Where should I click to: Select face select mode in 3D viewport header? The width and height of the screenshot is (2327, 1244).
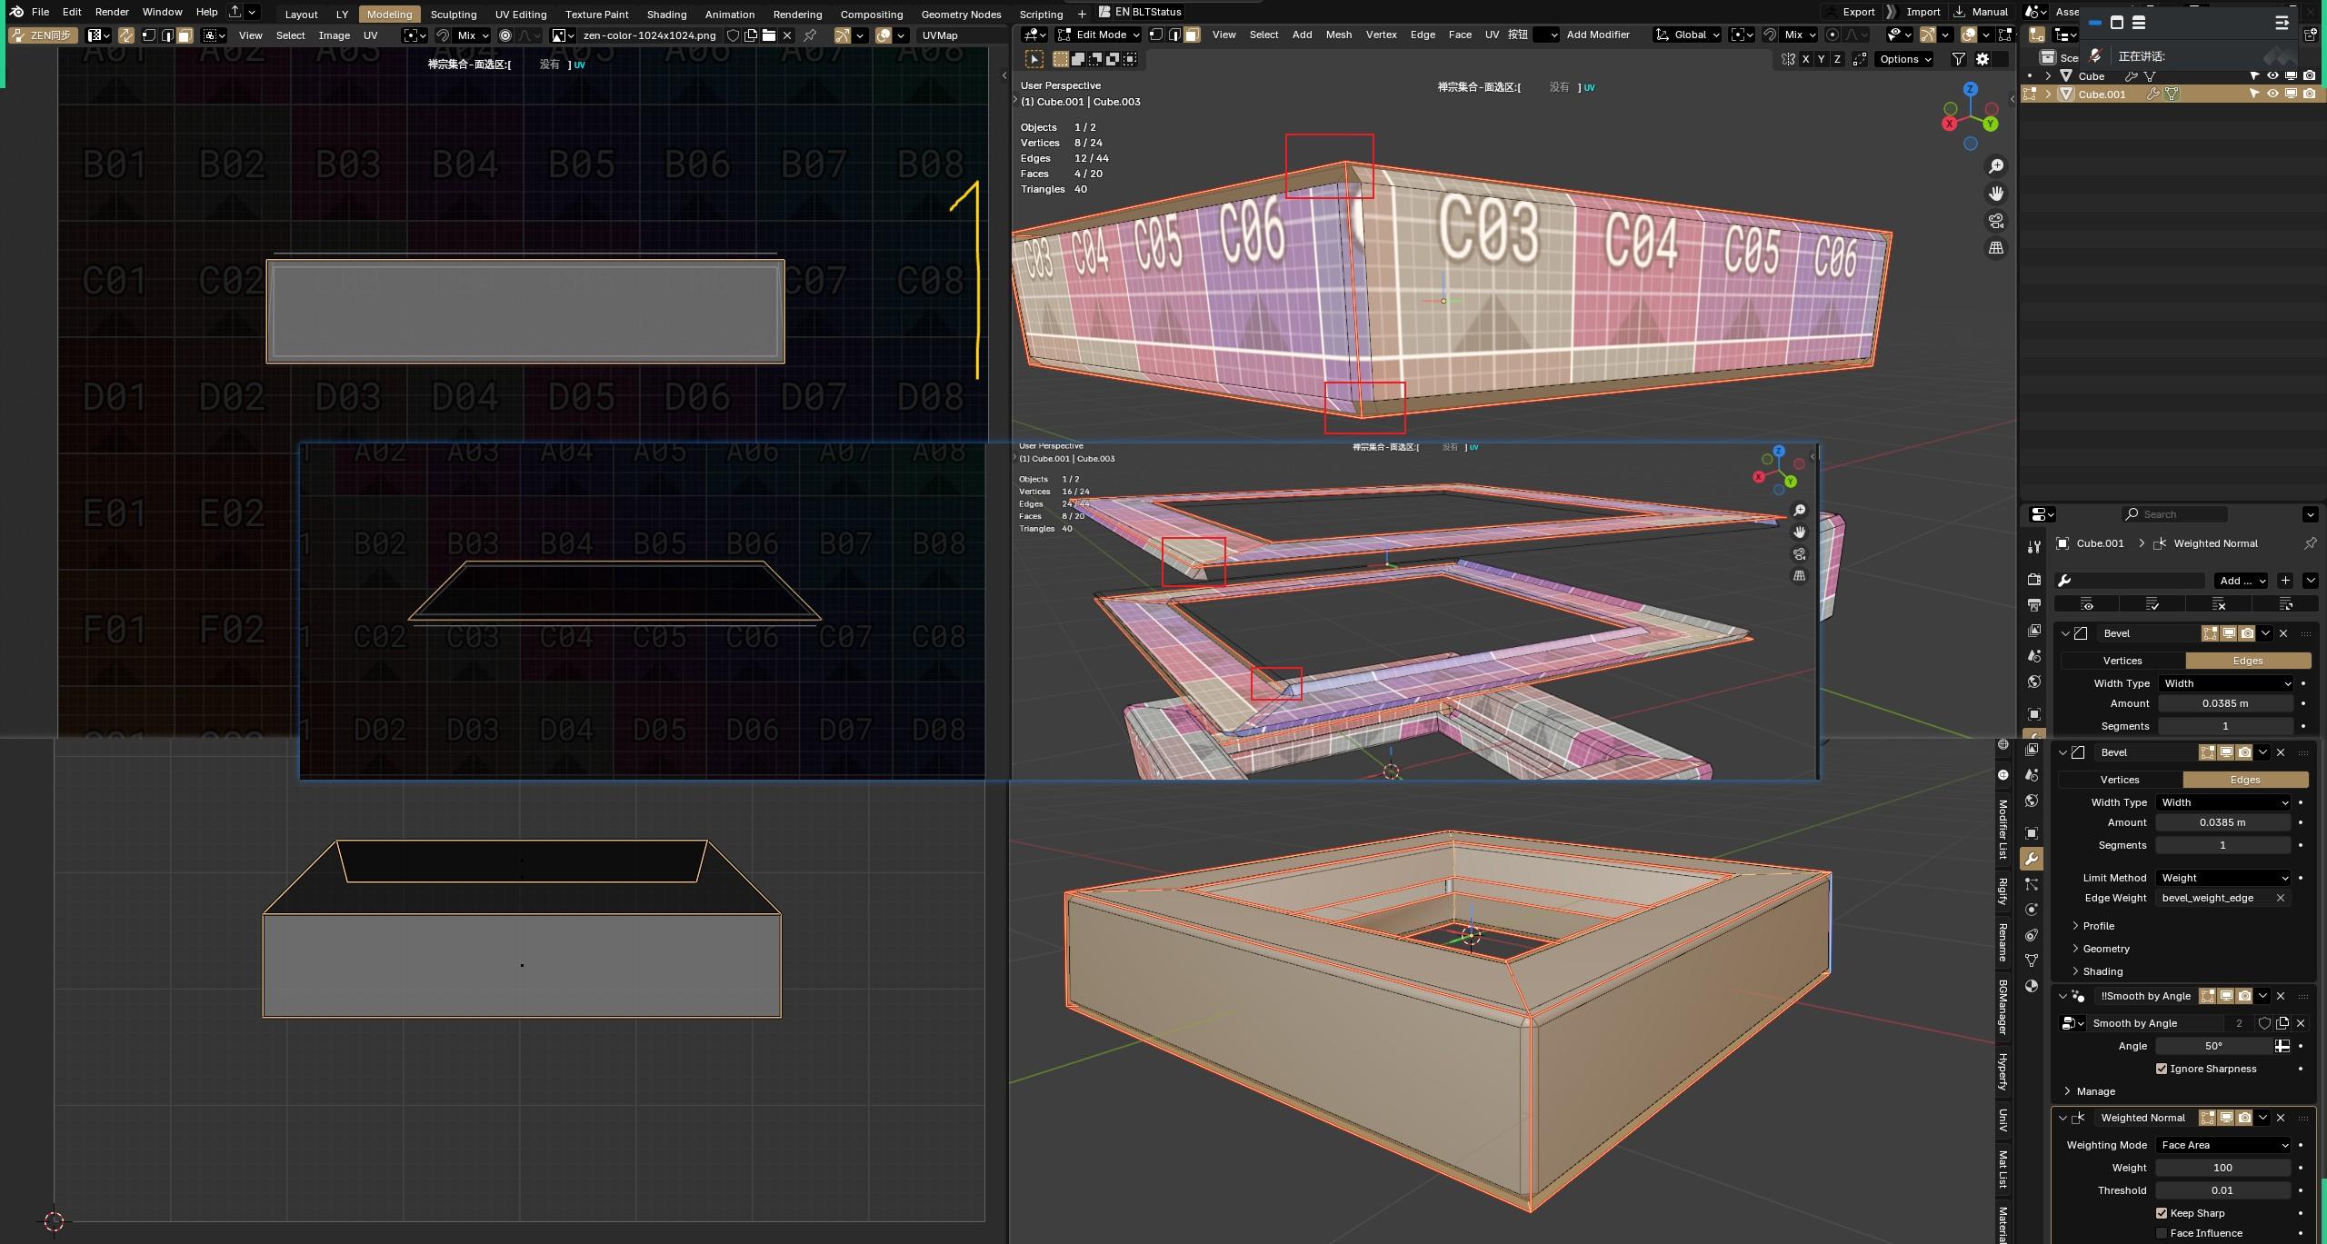tap(1192, 35)
